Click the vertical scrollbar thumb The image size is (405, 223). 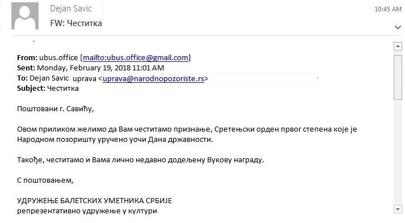(x=398, y=77)
